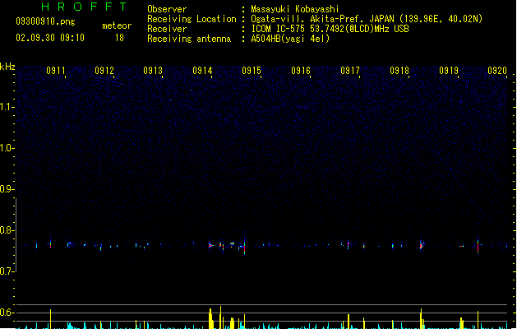Click the observer name Masayuki Kobayashi
The width and height of the screenshot is (517, 329).
point(295,9)
